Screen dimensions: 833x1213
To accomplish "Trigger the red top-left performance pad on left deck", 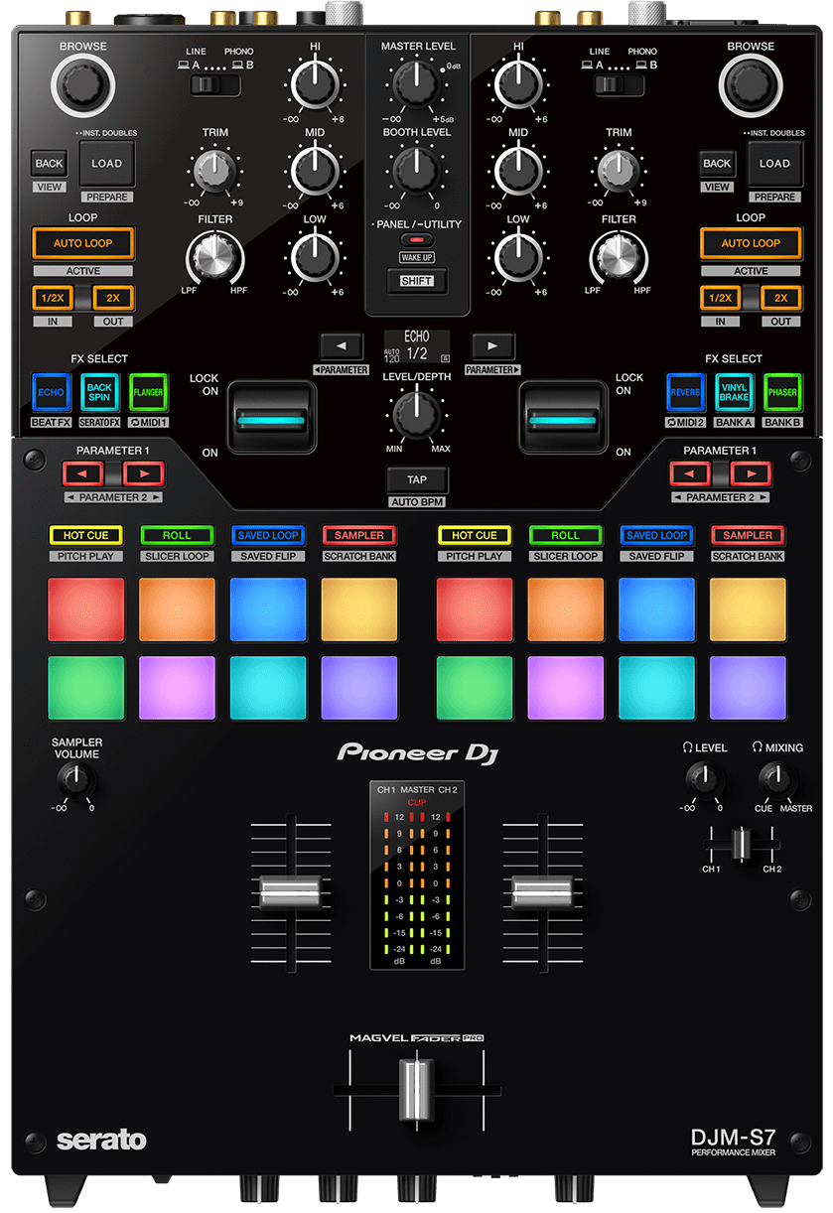I will [86, 609].
